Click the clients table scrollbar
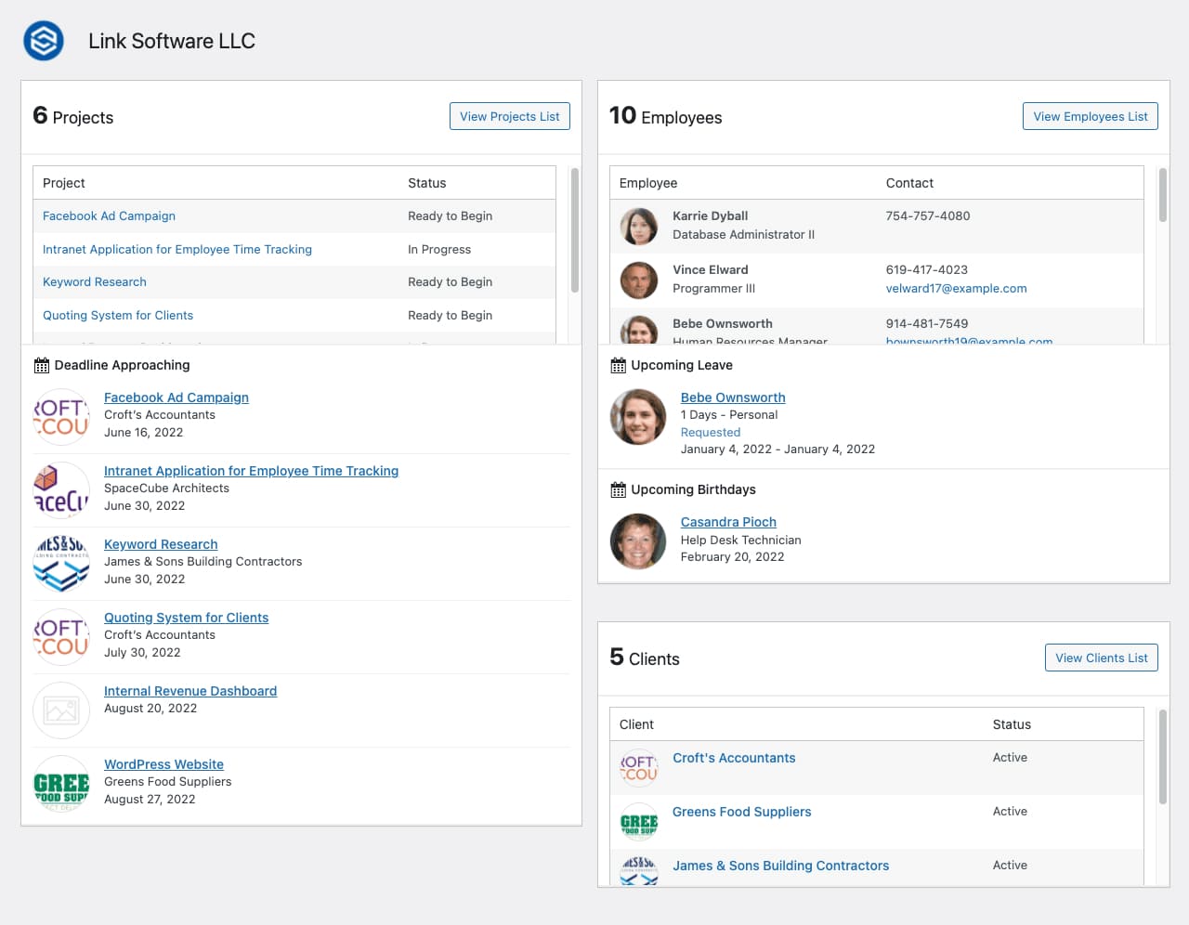Screen dimensions: 1189x925 pos(1162,757)
